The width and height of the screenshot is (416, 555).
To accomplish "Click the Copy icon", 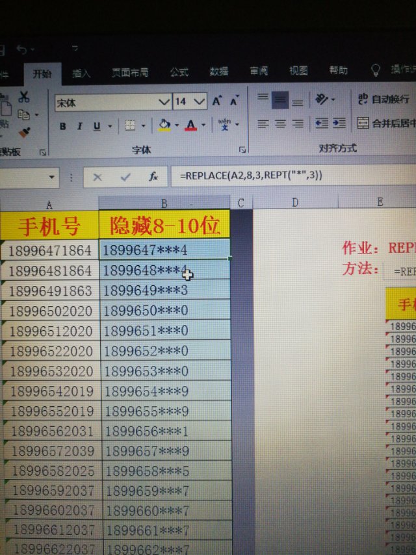I will [x=23, y=114].
